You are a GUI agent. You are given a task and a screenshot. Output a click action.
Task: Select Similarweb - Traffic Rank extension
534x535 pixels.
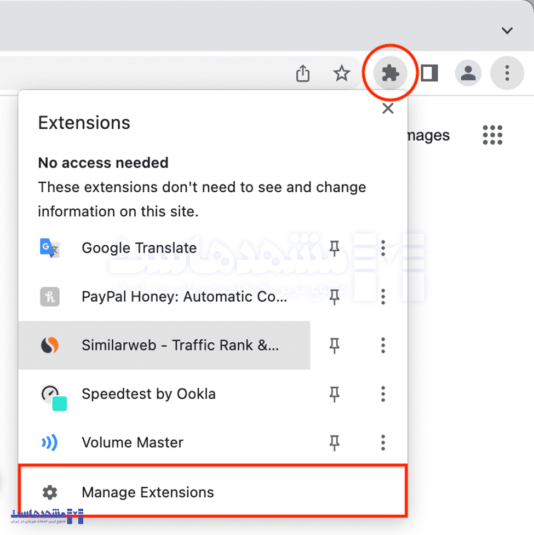click(180, 346)
